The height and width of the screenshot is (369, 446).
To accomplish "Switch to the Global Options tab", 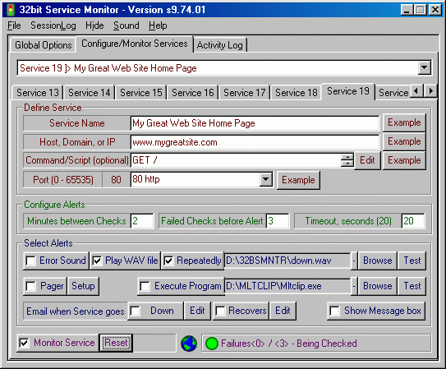I will (44, 45).
